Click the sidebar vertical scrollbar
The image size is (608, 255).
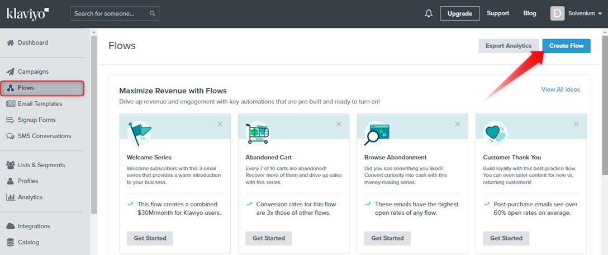tap(94, 124)
